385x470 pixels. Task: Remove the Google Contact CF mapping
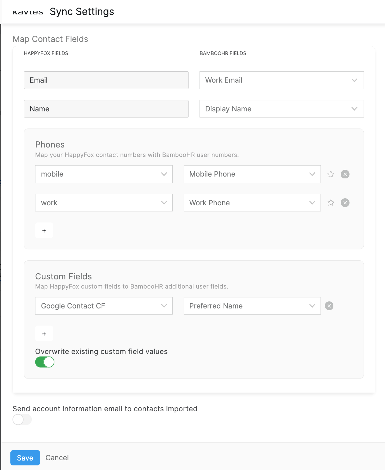[x=329, y=306]
